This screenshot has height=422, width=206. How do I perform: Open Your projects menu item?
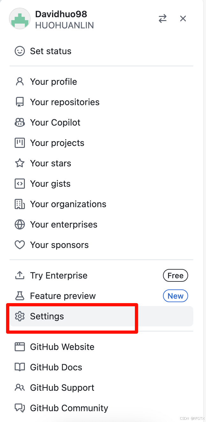point(57,143)
